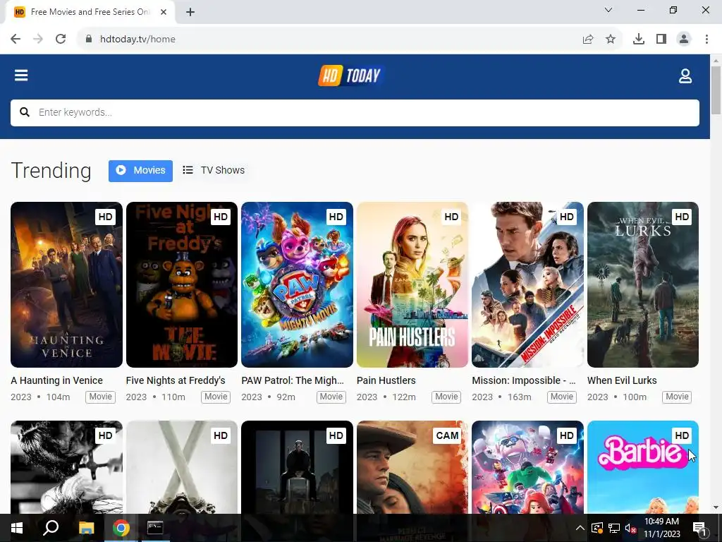
Task: Close the Free Movies tab
Action: click(x=164, y=13)
